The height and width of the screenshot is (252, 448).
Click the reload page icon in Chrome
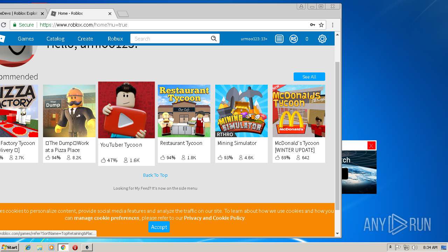click(x=3, y=25)
